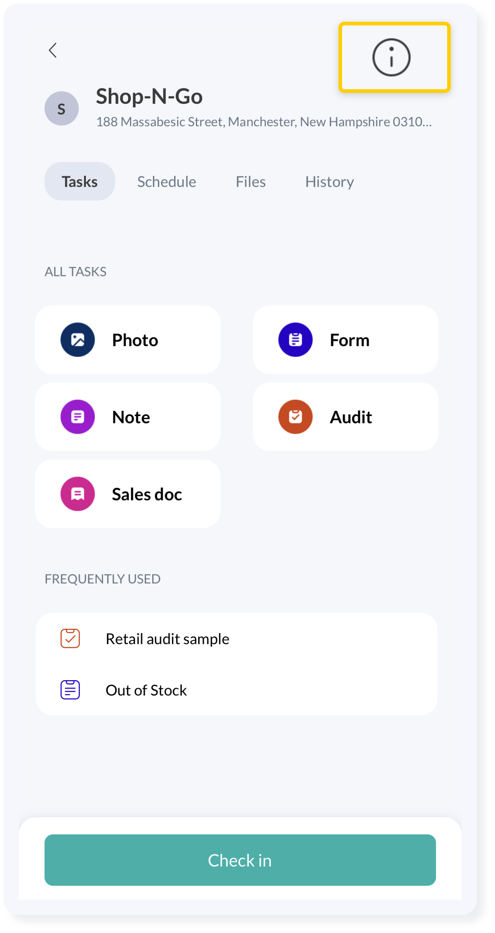
Task: Click the Sales doc card label
Action: pyautogui.click(x=147, y=494)
